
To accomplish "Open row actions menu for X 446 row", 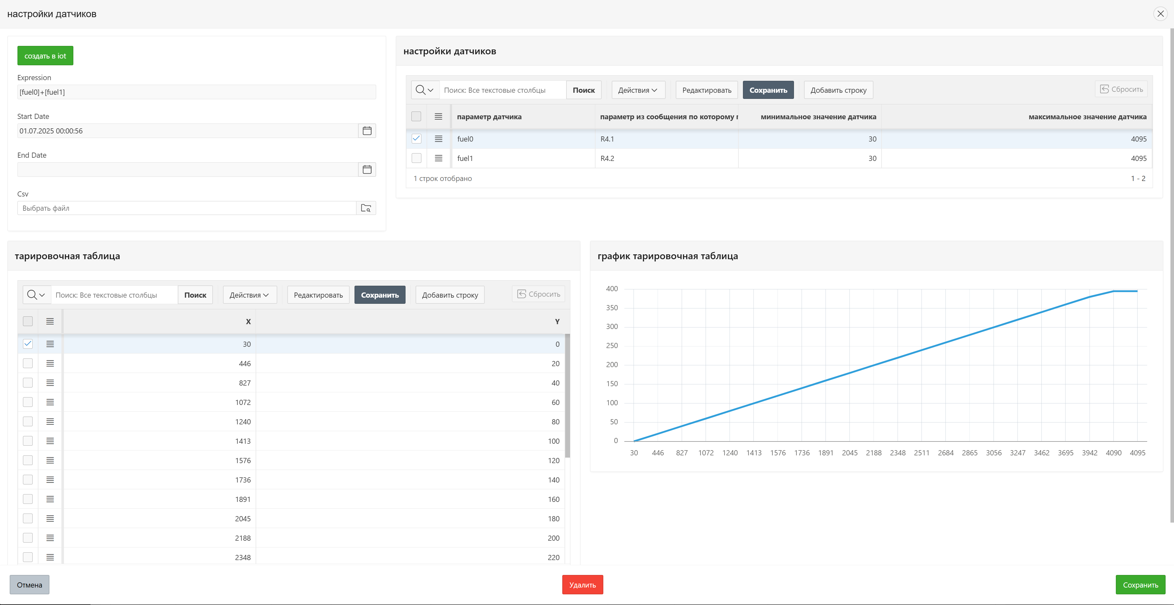I will [x=50, y=363].
